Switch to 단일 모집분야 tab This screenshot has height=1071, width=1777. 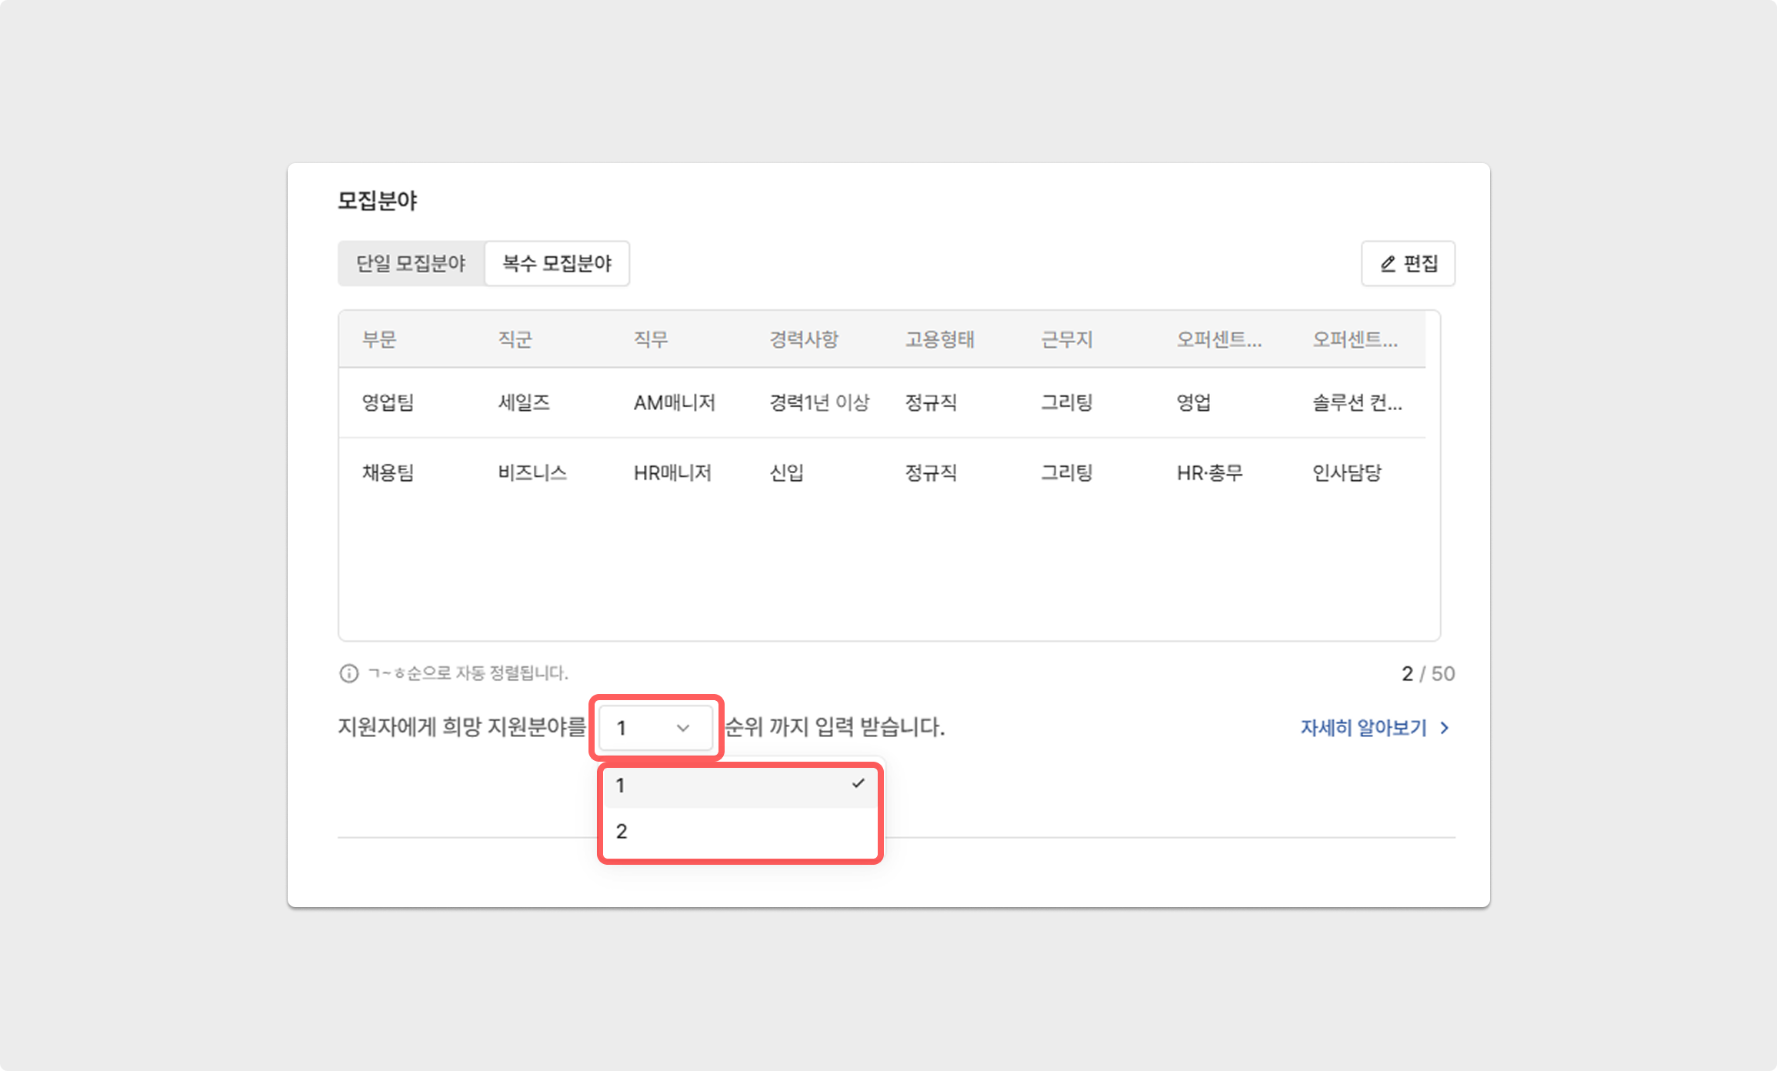click(411, 264)
